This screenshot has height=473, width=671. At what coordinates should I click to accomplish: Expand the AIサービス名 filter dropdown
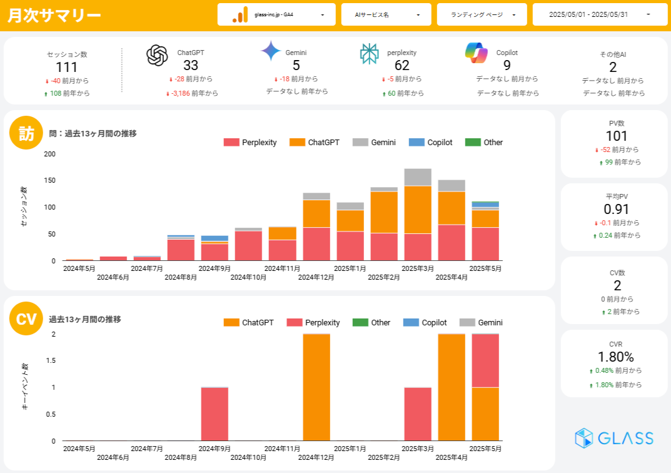(386, 14)
